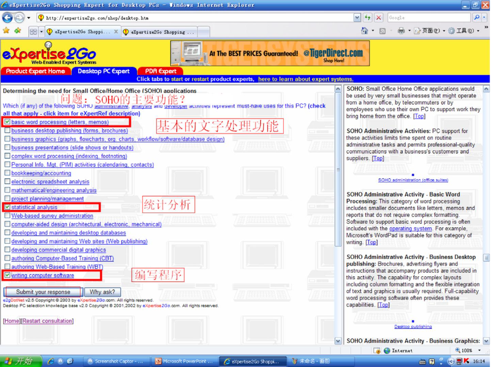Click the Refresh page icon
Viewport: 498px width, 367px height.
point(367,18)
